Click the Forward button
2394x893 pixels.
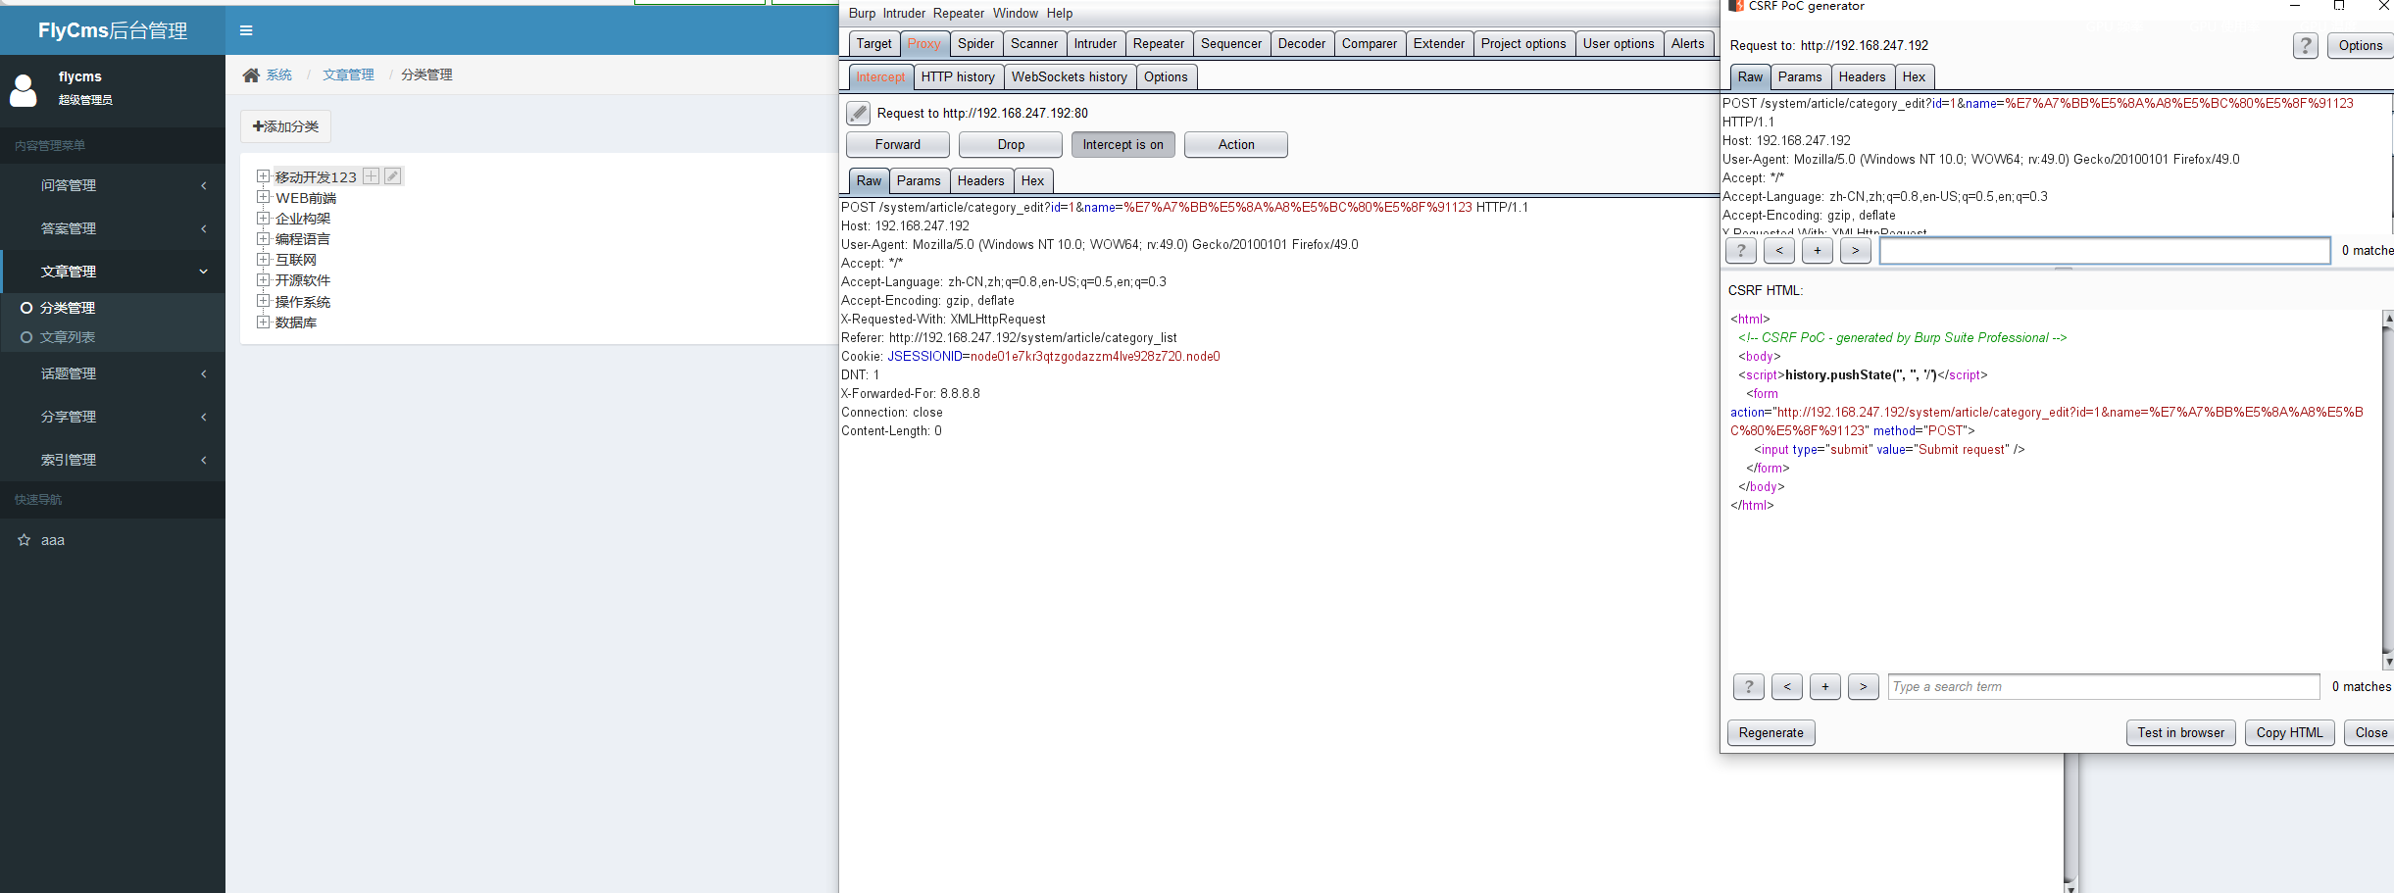898,145
